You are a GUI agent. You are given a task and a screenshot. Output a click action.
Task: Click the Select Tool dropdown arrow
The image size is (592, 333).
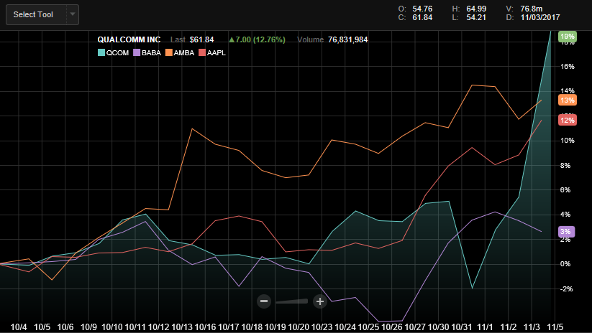click(73, 14)
